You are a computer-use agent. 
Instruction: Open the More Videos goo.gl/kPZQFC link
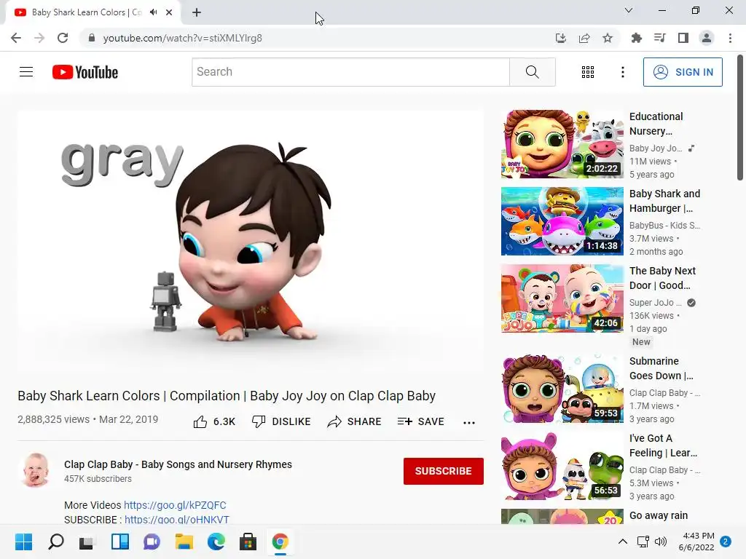175,505
